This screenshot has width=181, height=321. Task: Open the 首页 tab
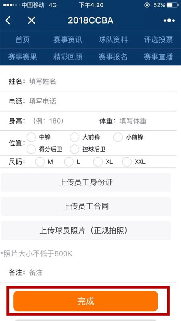(x=23, y=39)
